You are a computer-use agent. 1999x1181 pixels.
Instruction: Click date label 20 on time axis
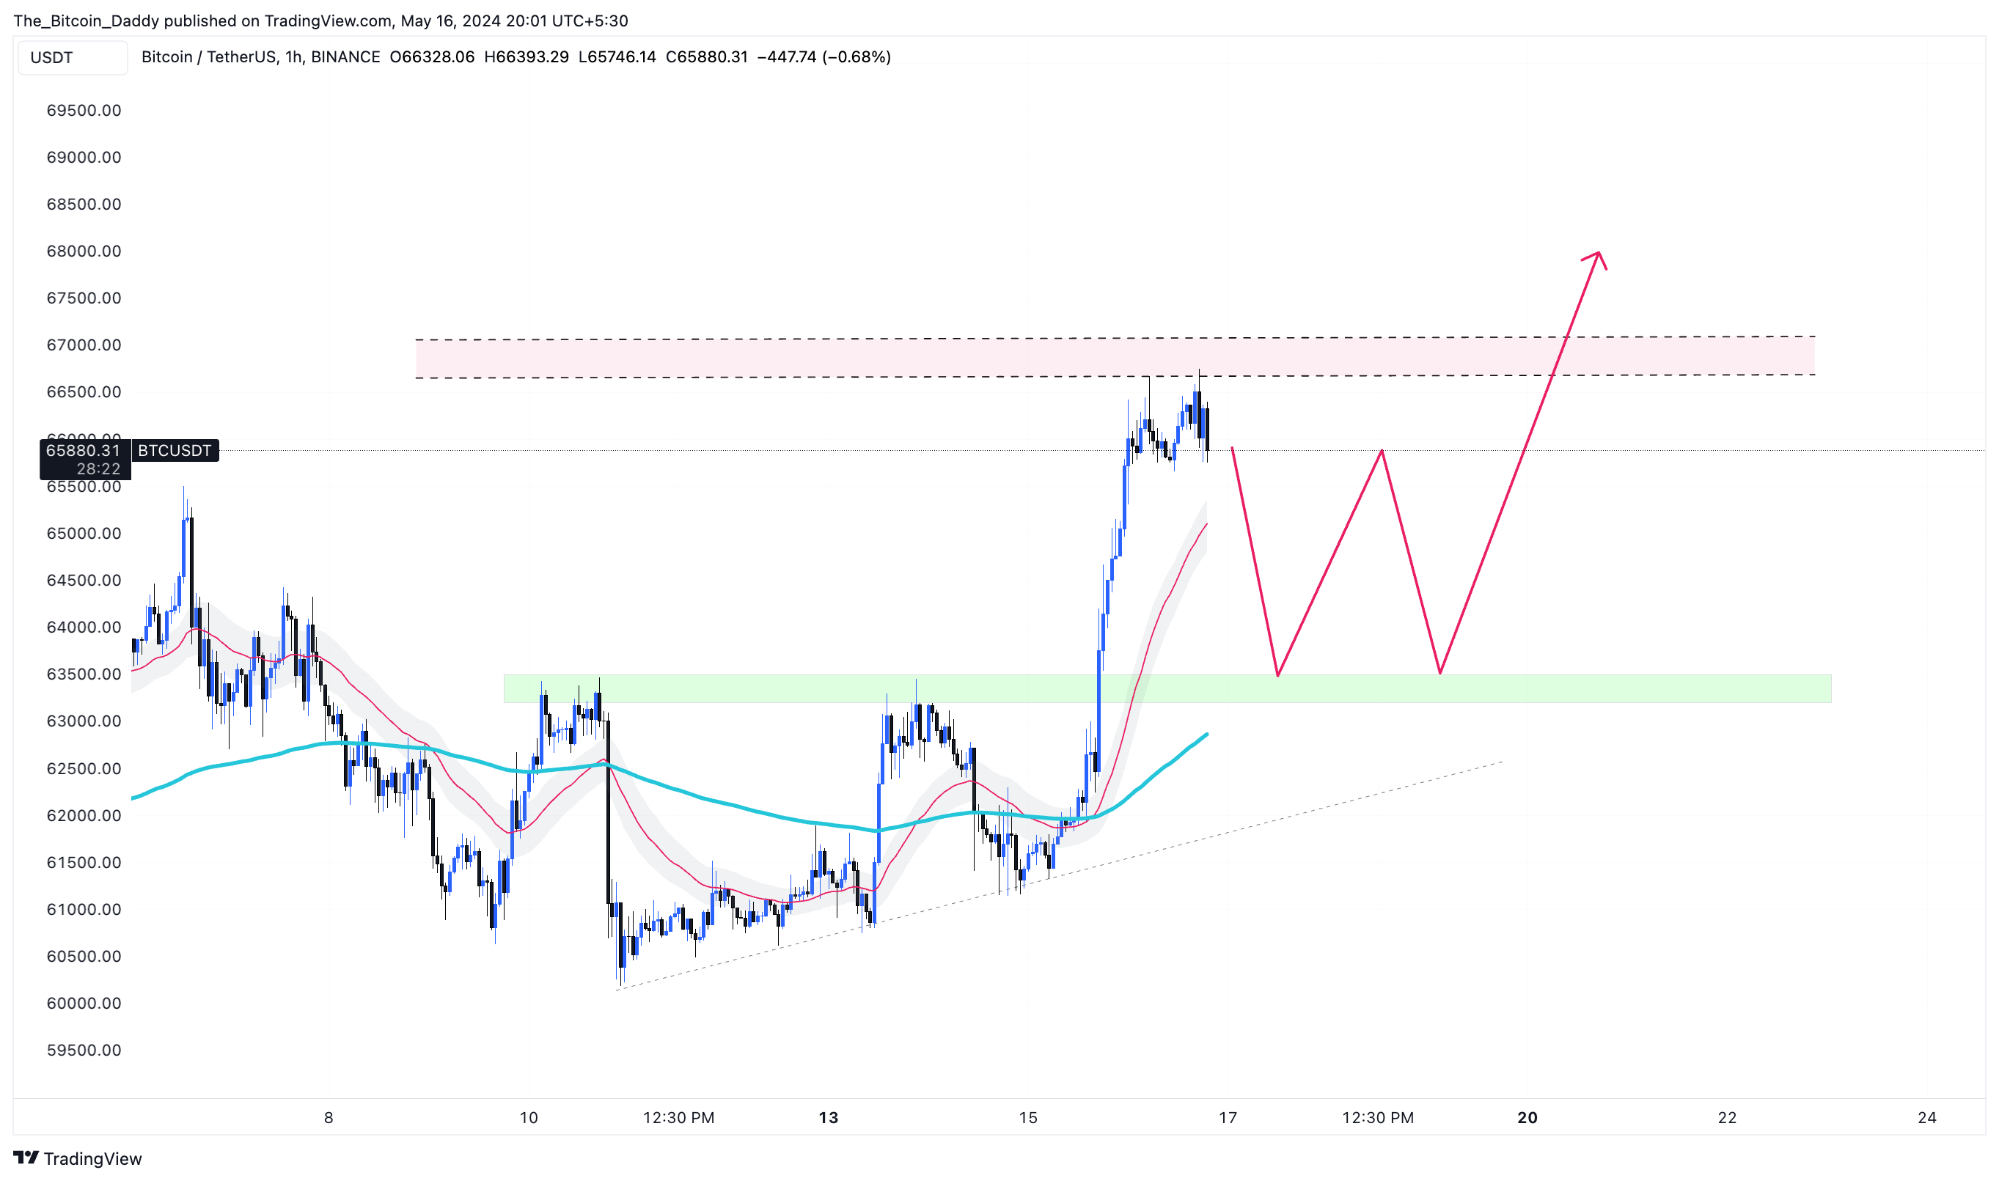(1527, 1118)
